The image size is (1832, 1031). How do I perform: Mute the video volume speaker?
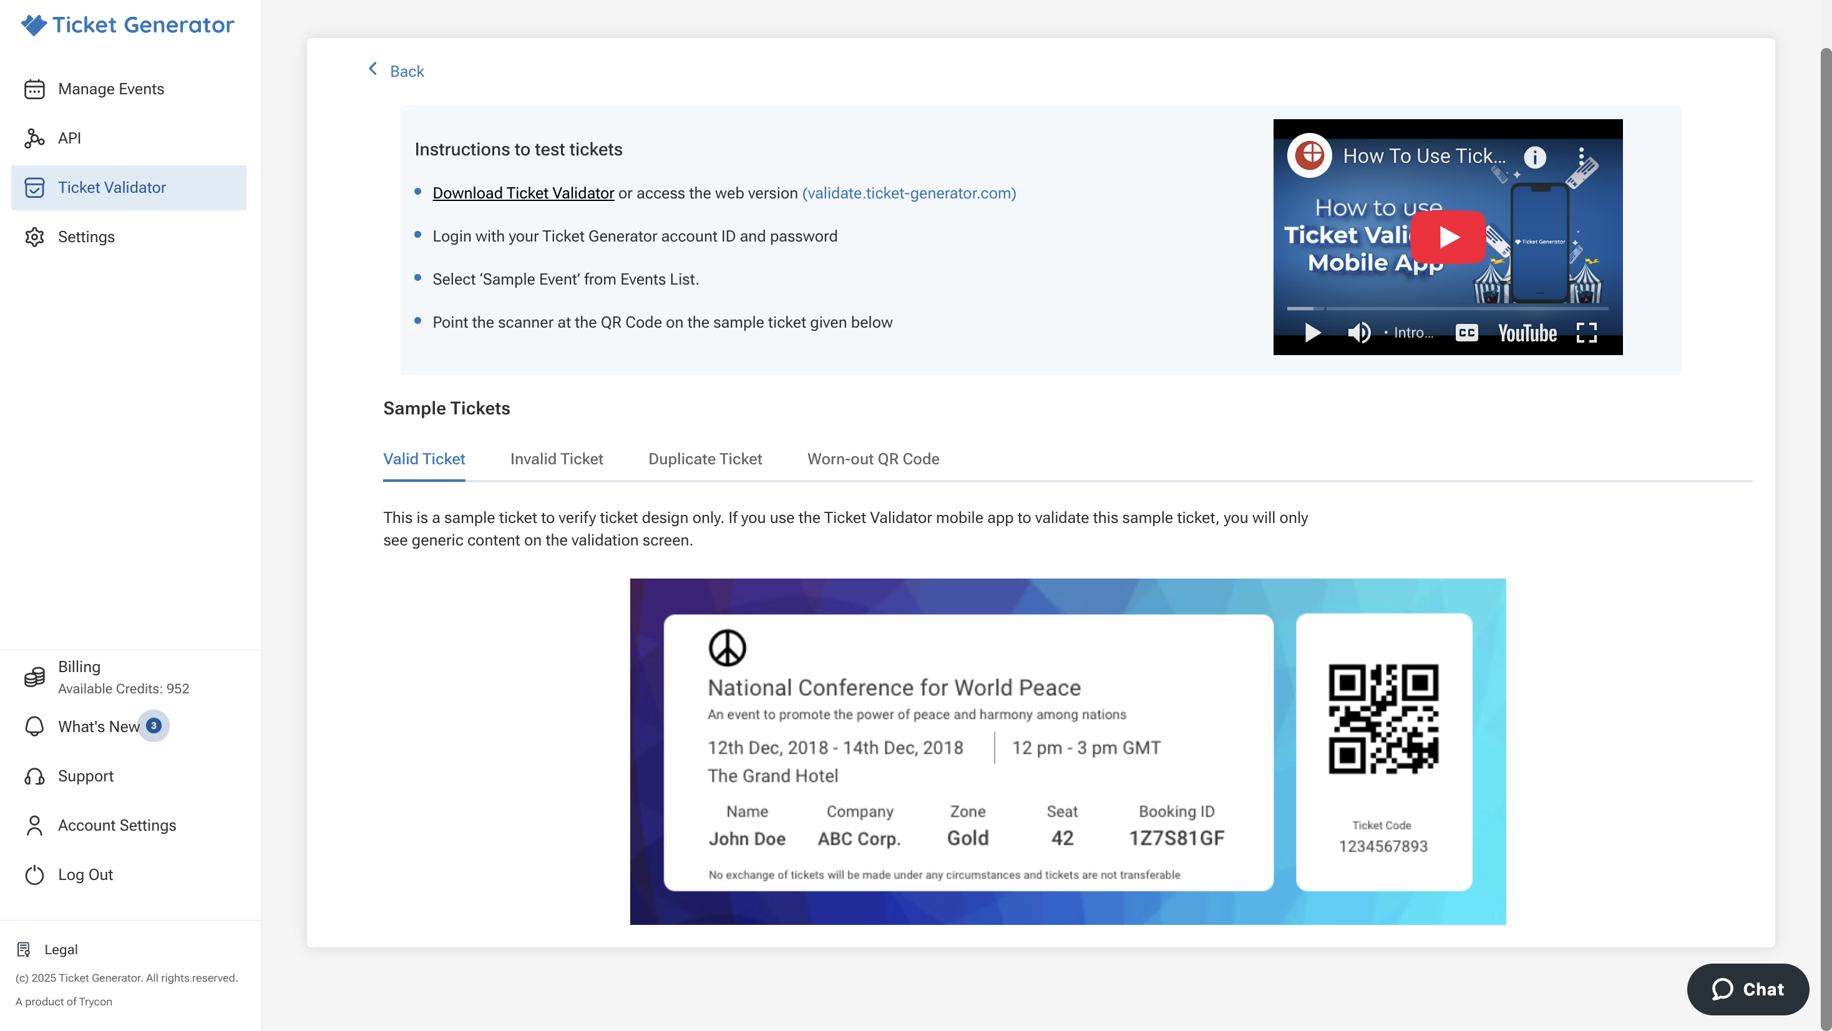tap(1358, 332)
